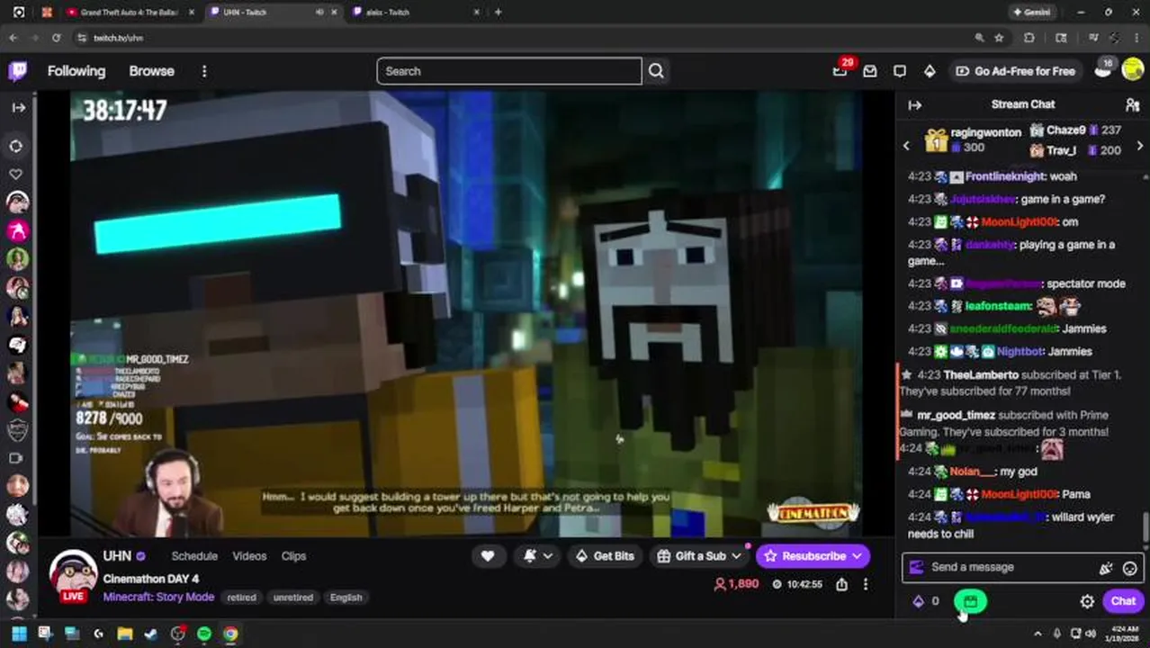Screen dimensions: 1150x648
Task: Open the Whispers speech bubble icon
Action: tap(899, 71)
